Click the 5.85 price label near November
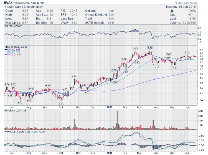This screenshot has height=155, width=208. (74, 77)
